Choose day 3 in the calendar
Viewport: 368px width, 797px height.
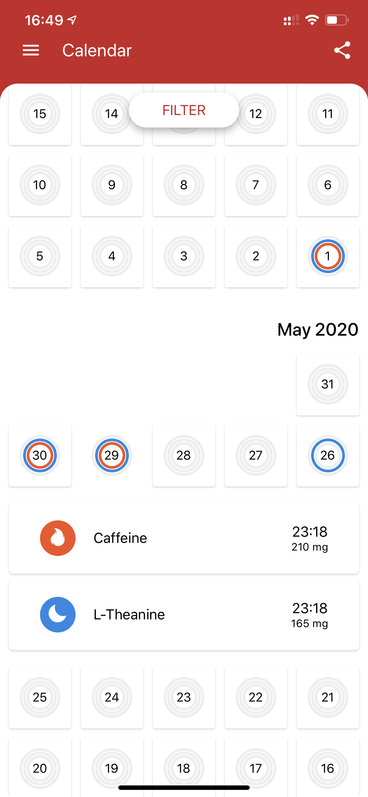(x=184, y=256)
